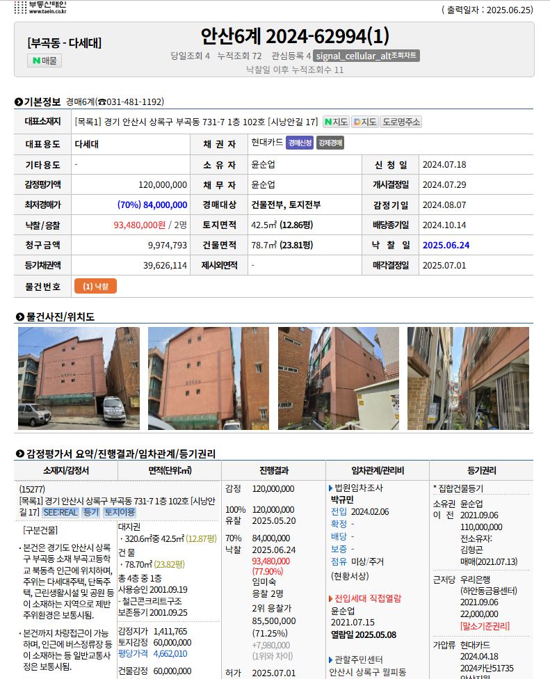Click the 등기 link under the address
The image size is (550, 679).
click(91, 512)
